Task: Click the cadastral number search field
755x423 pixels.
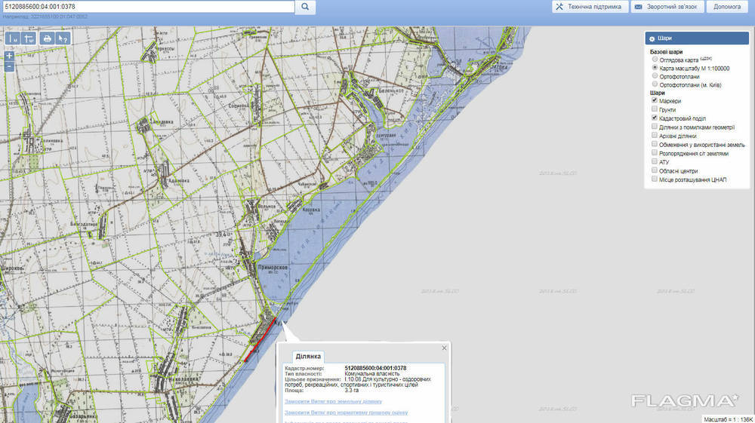Action: click(x=147, y=7)
